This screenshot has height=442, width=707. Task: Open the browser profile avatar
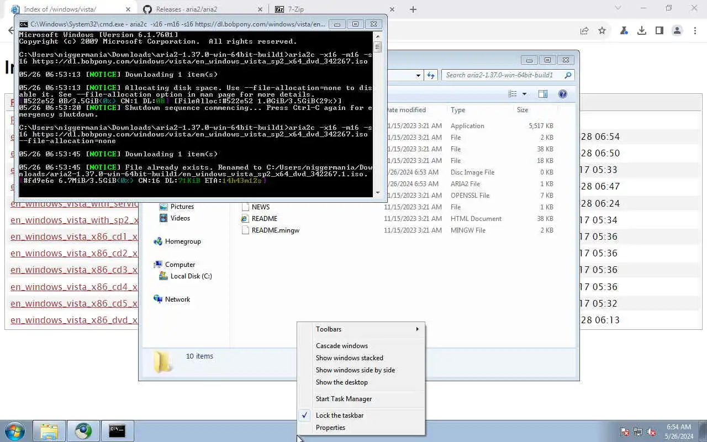[x=677, y=31]
